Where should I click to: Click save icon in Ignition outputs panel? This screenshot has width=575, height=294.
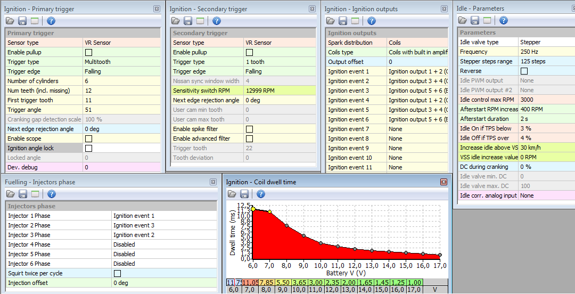343,21
